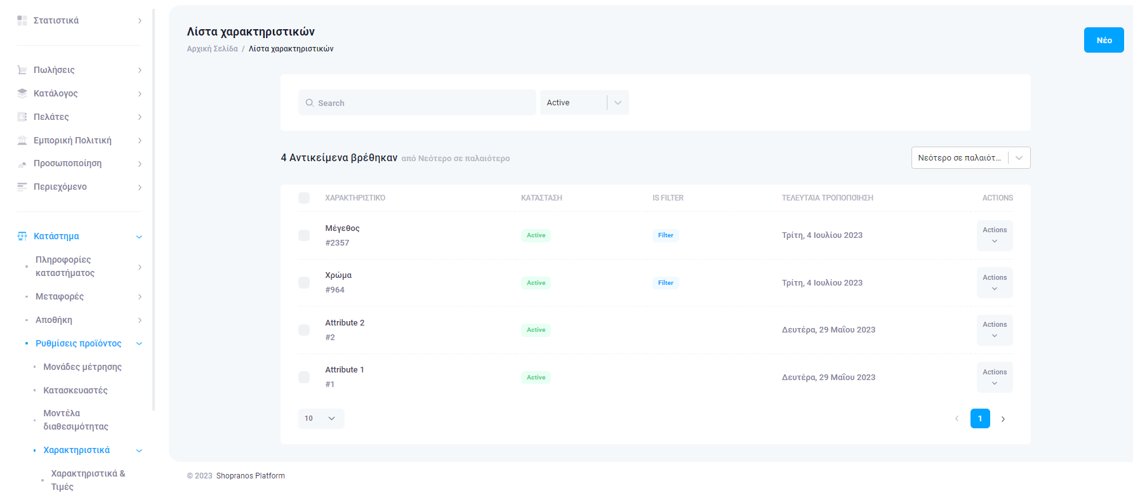The image size is (1133, 500).
Task: Open the Νεότερο σε παλαιότερο sort dropdown
Action: [x=970, y=158]
